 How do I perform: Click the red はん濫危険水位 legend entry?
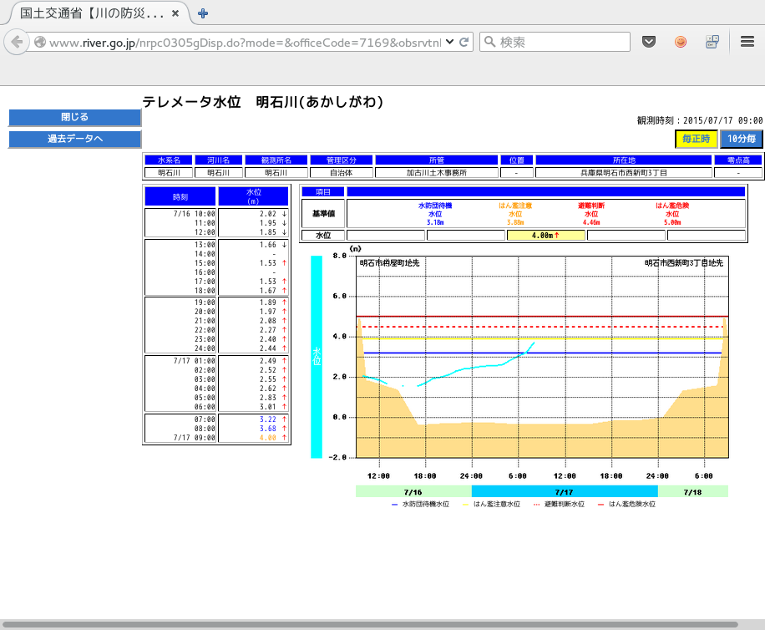coord(626,504)
